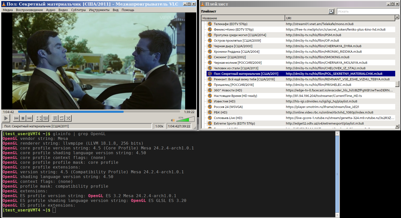
Task: Mute audio via speaker icon
Action: (x=173, y=120)
